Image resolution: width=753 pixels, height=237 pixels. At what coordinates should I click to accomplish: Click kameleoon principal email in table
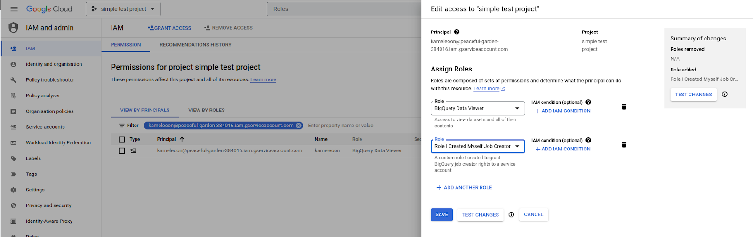[x=230, y=151]
